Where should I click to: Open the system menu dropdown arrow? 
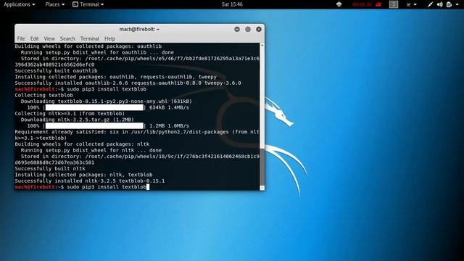coord(457,4)
